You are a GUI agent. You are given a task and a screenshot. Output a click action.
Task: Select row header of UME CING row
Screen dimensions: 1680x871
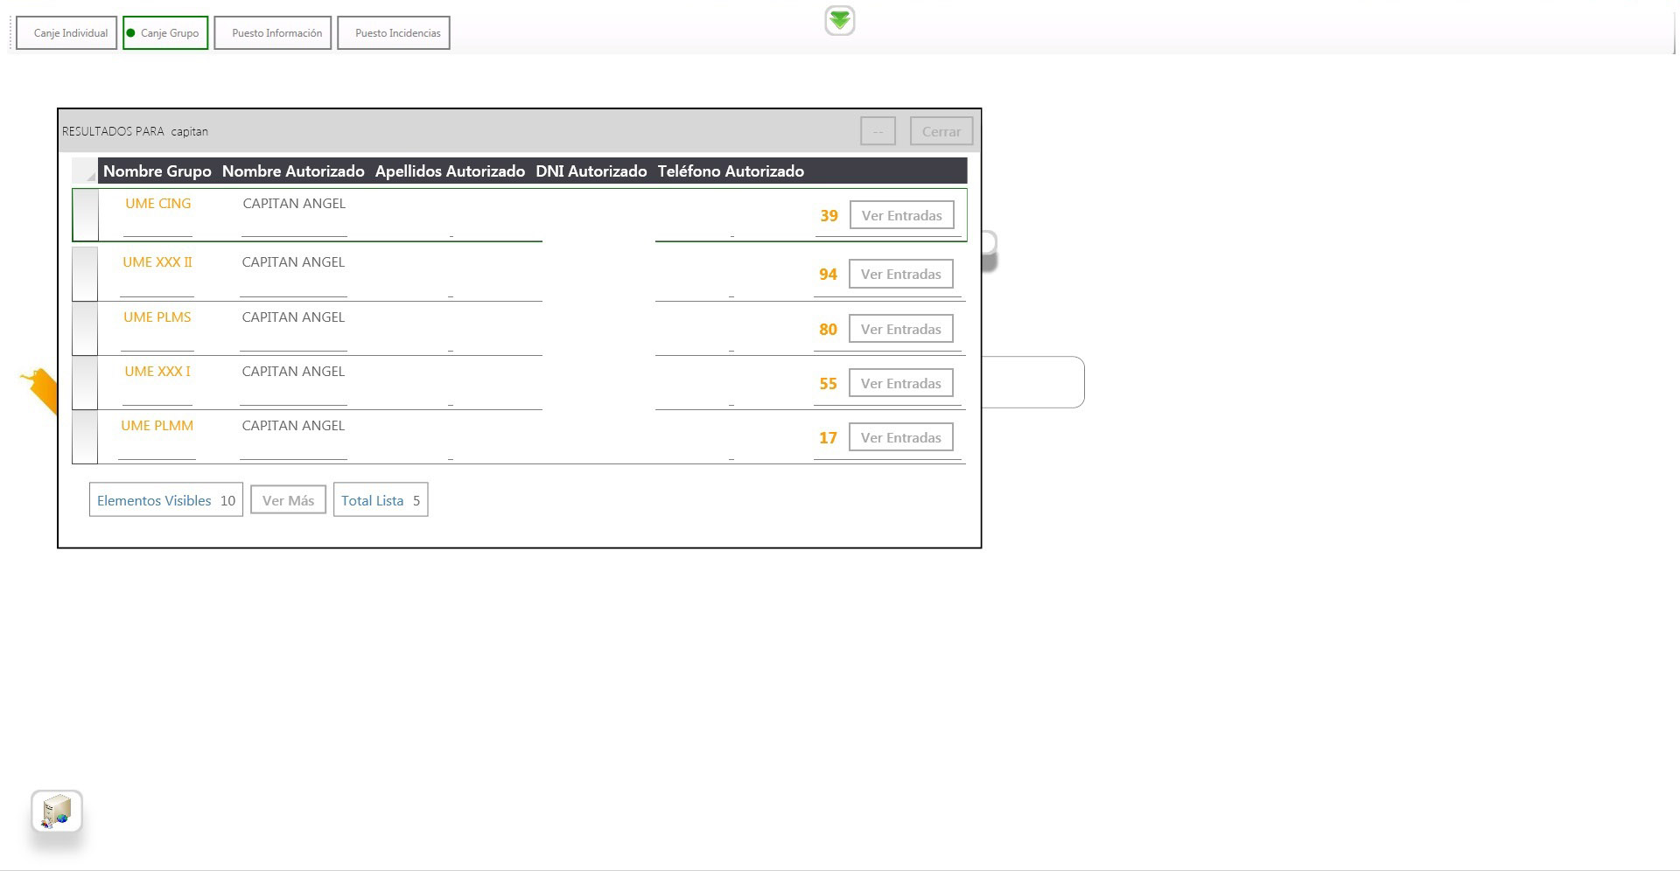click(85, 215)
